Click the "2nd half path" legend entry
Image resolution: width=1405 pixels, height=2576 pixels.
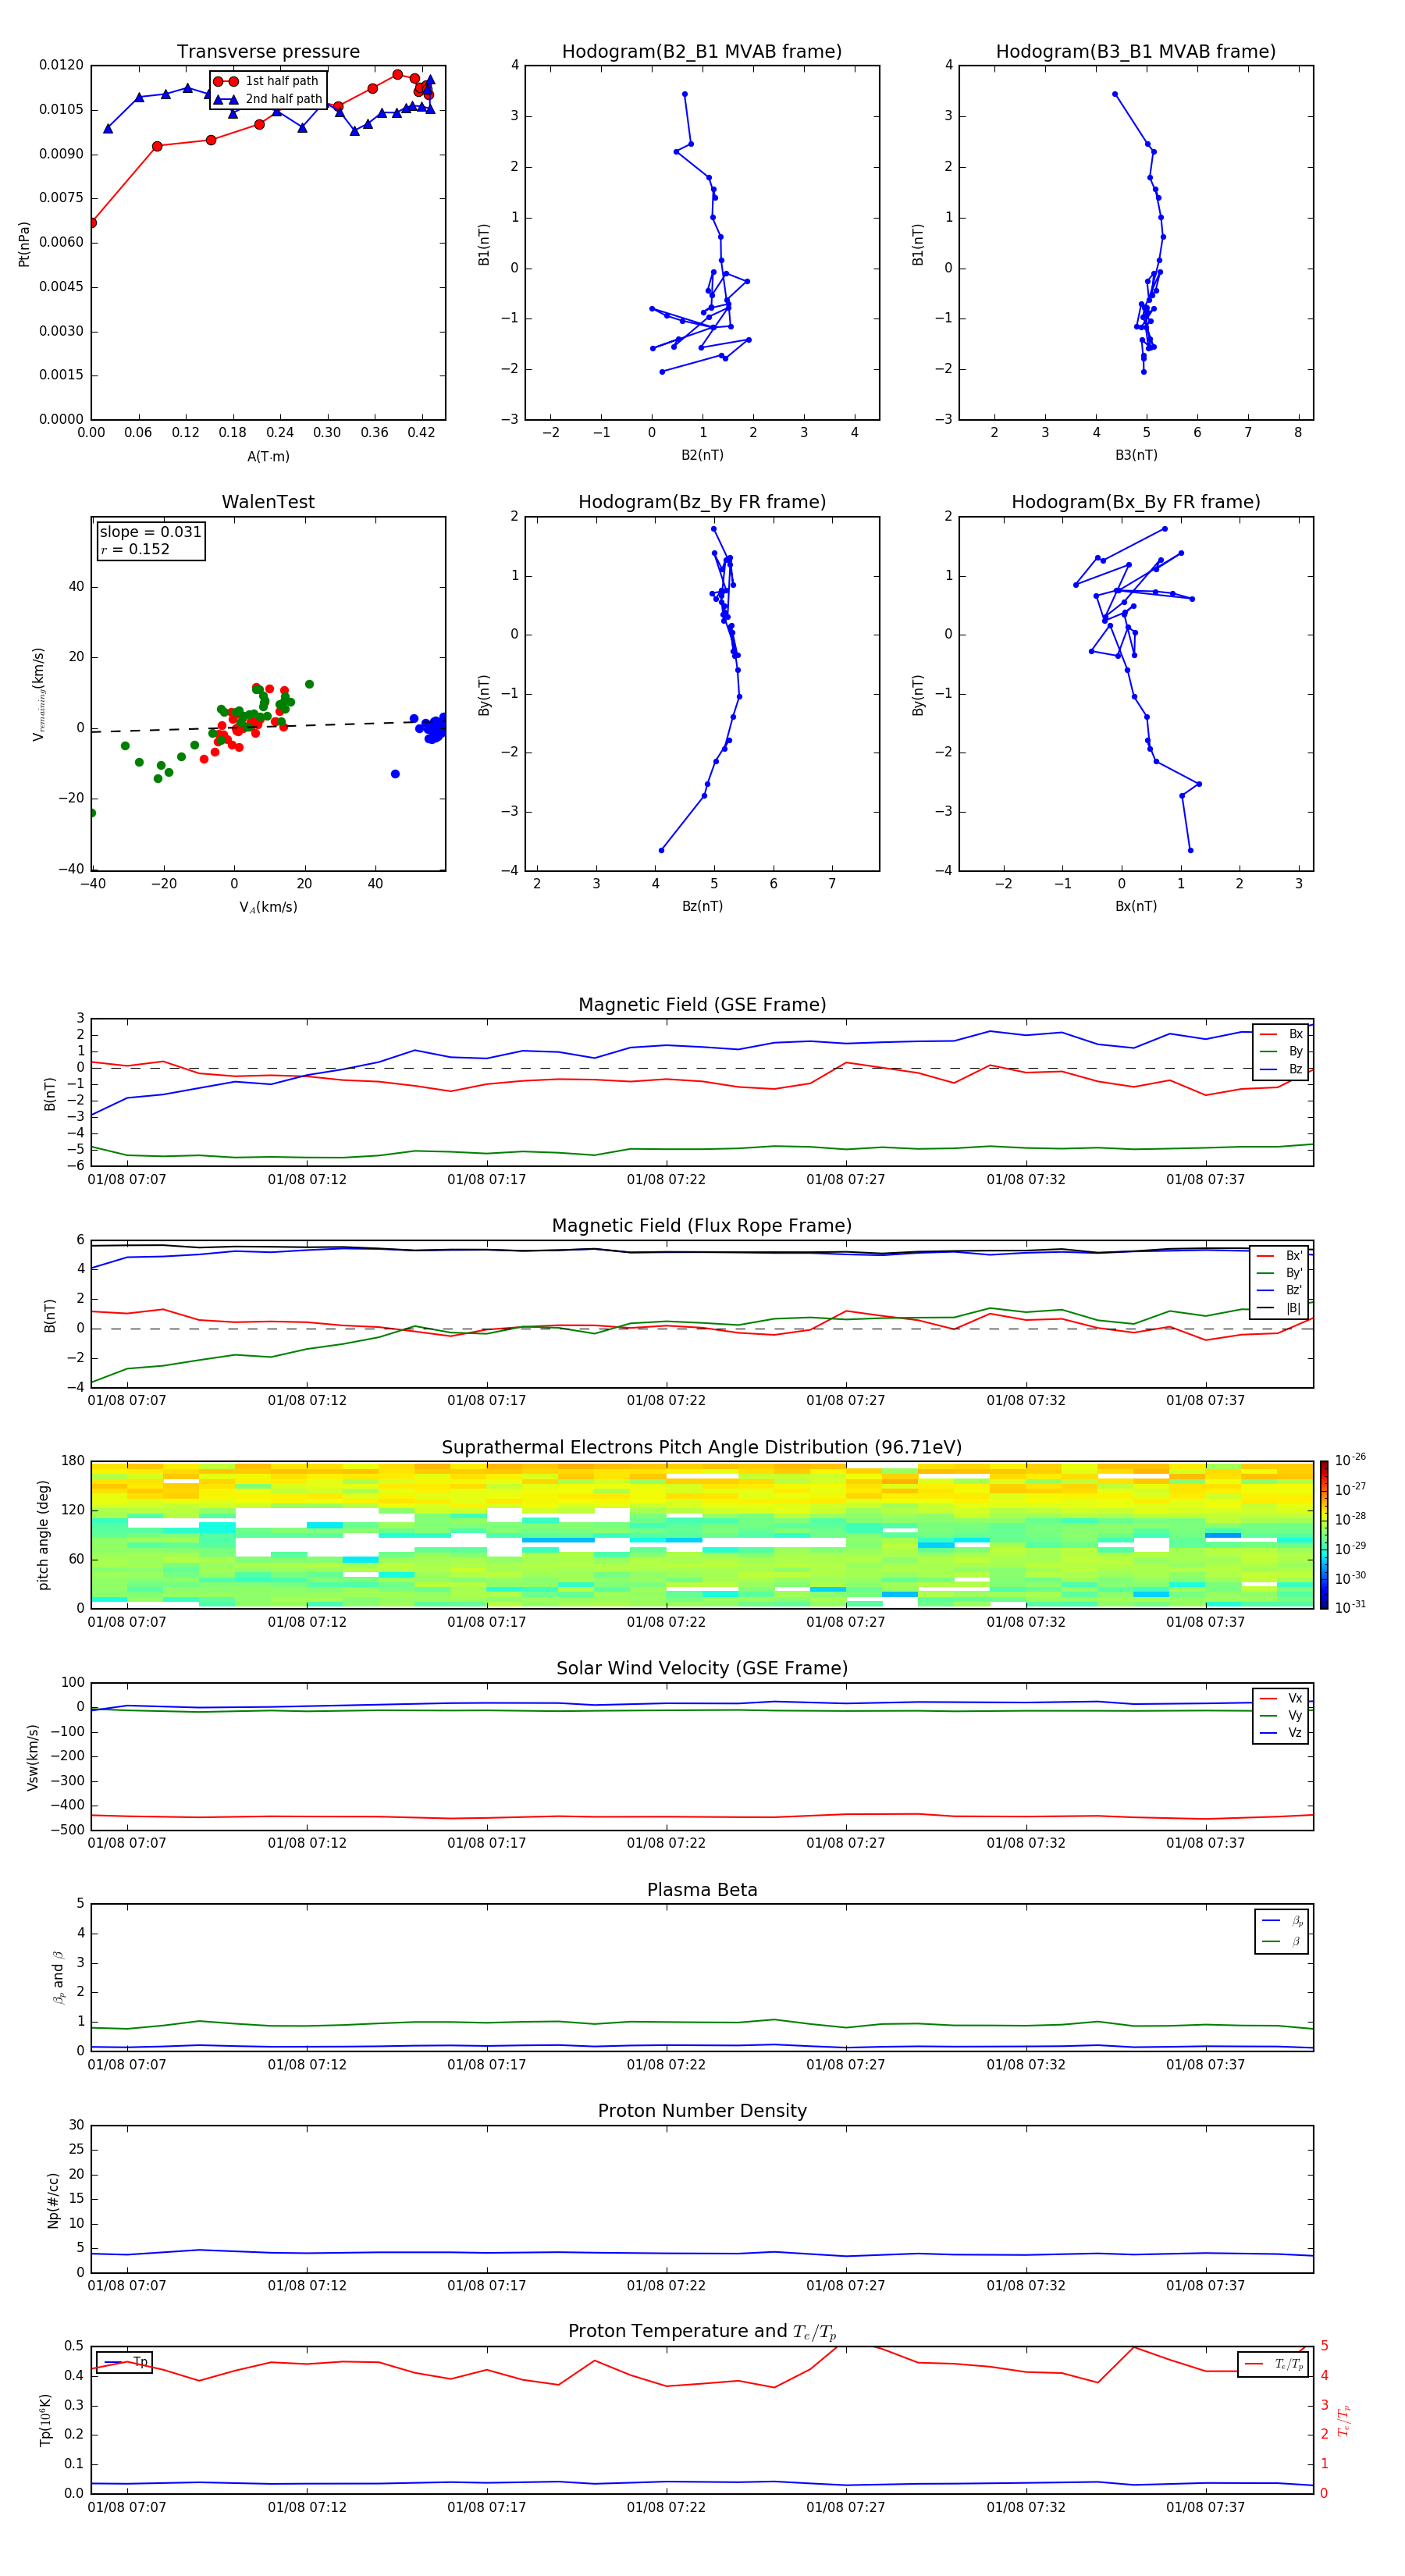pyautogui.click(x=267, y=99)
